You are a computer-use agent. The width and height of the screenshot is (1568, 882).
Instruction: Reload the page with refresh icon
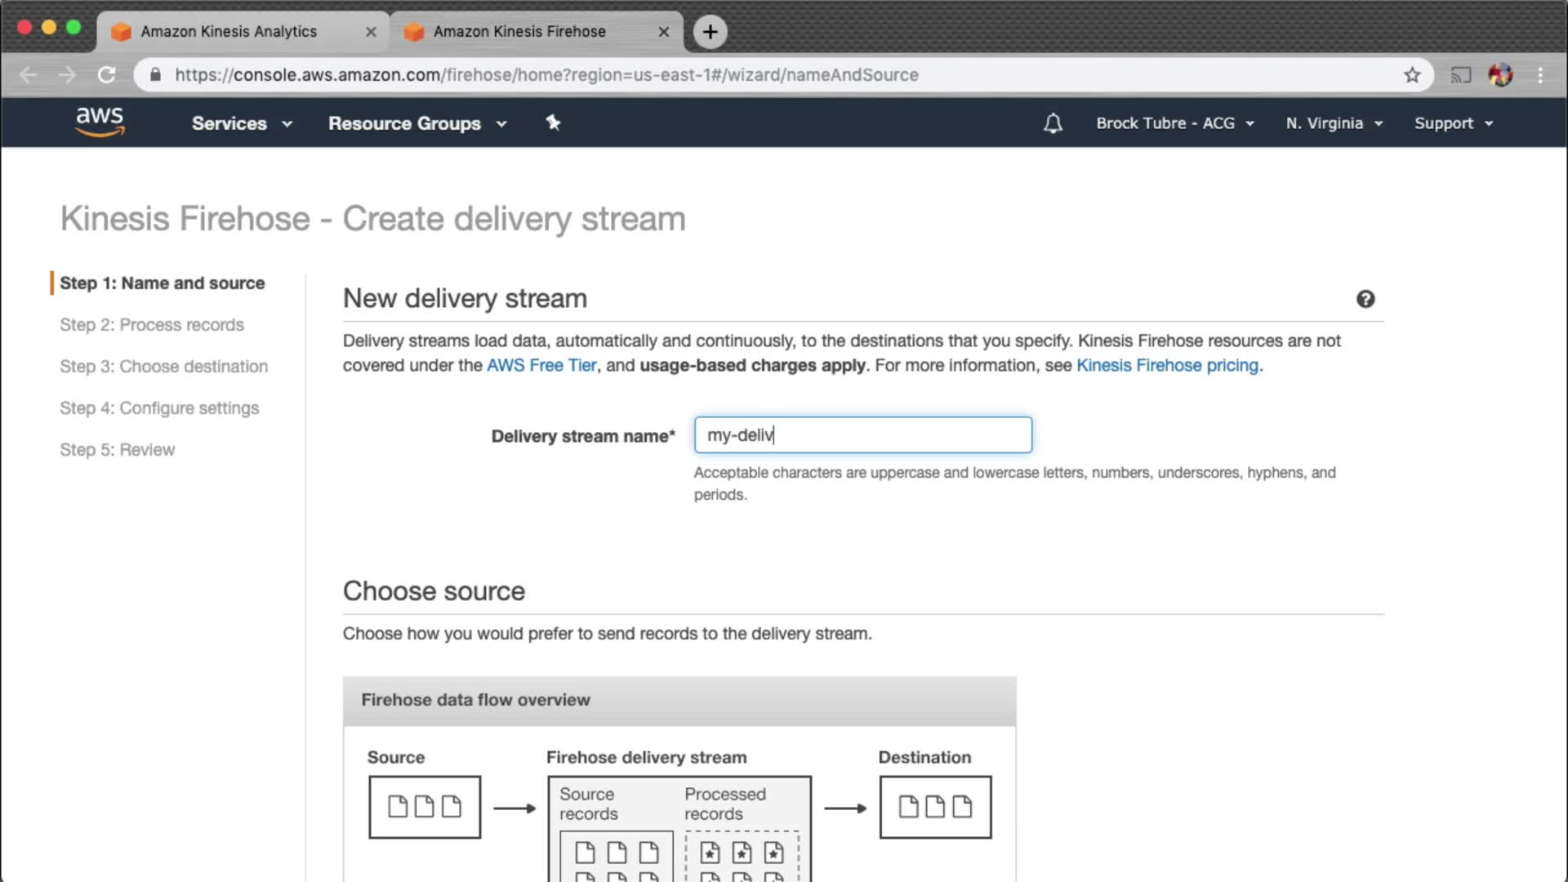point(106,75)
